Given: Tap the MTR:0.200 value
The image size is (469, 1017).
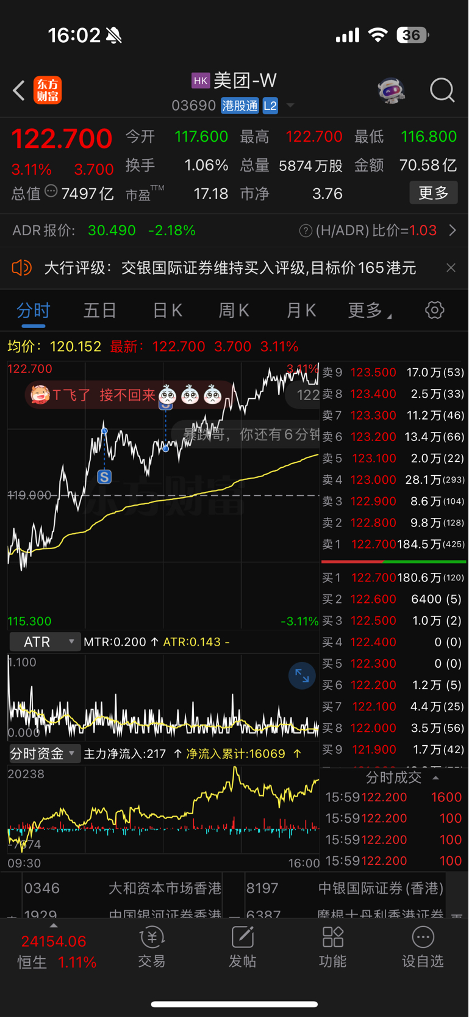Looking at the screenshot, I should click(115, 642).
